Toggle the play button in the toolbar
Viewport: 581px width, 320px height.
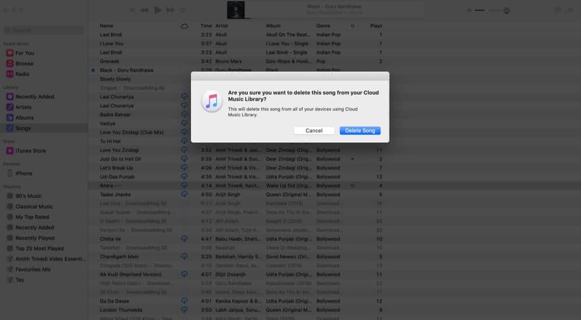point(158,10)
